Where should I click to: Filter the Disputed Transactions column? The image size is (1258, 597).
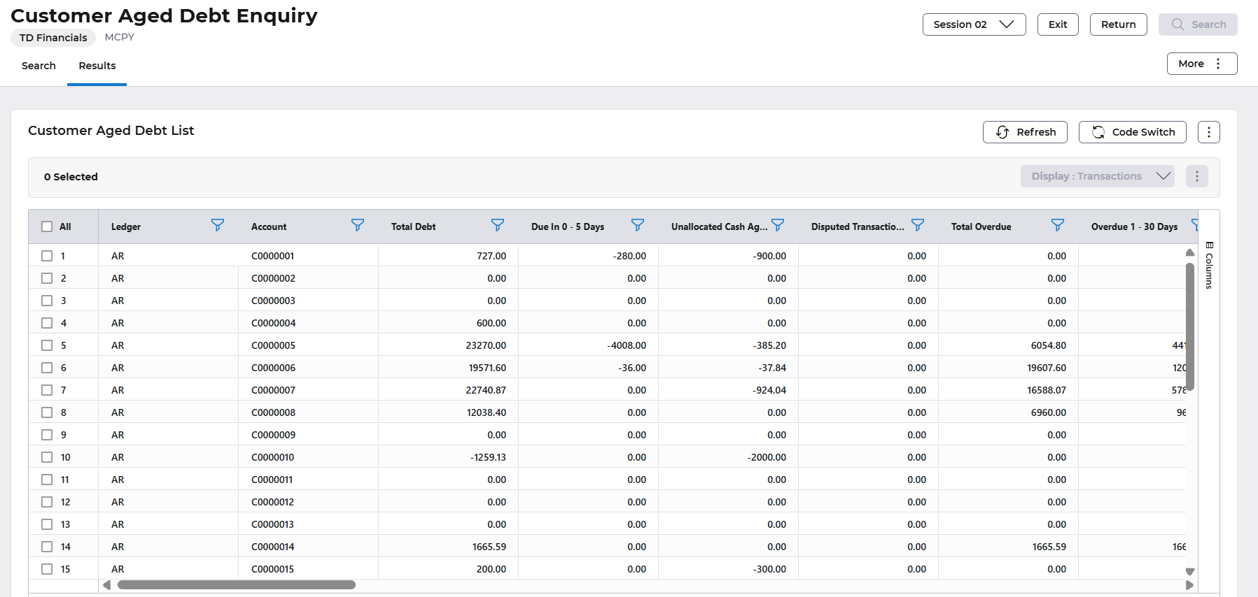tap(918, 225)
